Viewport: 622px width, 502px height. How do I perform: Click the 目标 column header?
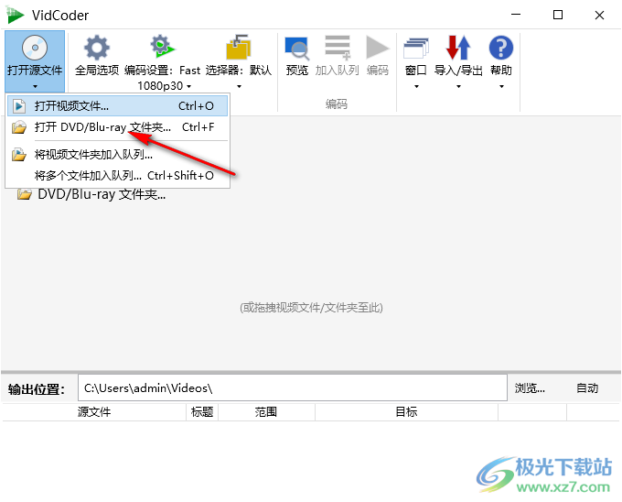406,412
